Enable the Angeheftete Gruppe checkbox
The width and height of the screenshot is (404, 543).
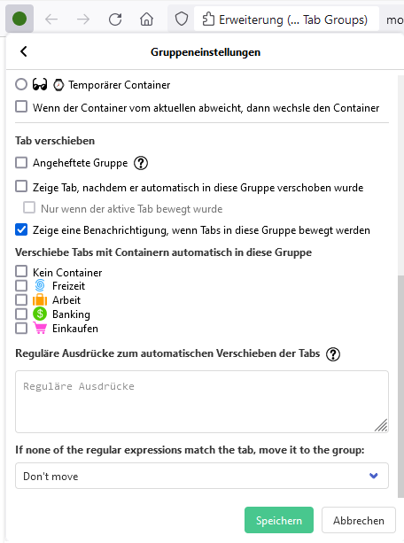click(21, 162)
